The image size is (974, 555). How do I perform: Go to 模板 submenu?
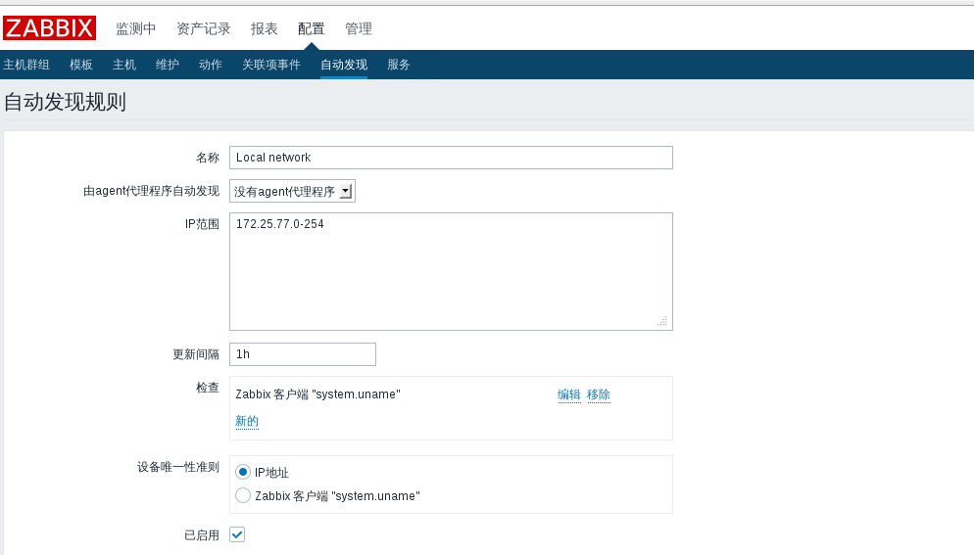(80, 65)
